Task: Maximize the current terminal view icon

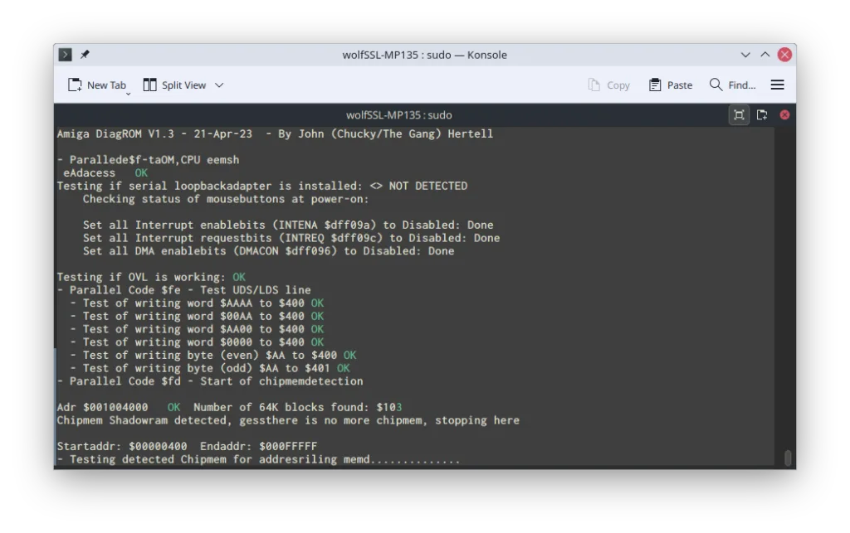Action: pyautogui.click(x=739, y=114)
